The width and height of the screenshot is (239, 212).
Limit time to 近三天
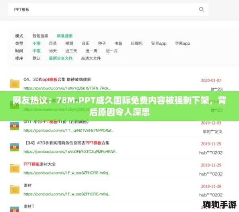(71, 51)
